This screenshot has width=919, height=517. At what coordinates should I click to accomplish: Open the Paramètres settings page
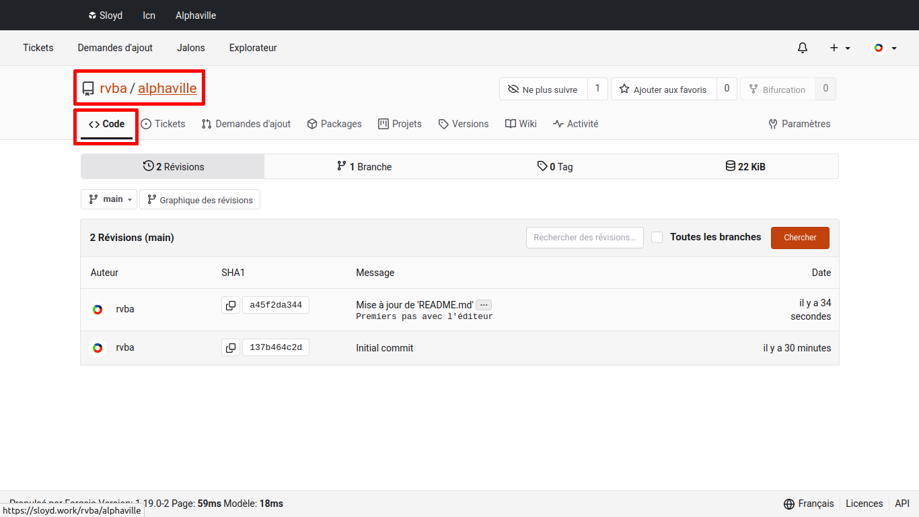click(799, 124)
